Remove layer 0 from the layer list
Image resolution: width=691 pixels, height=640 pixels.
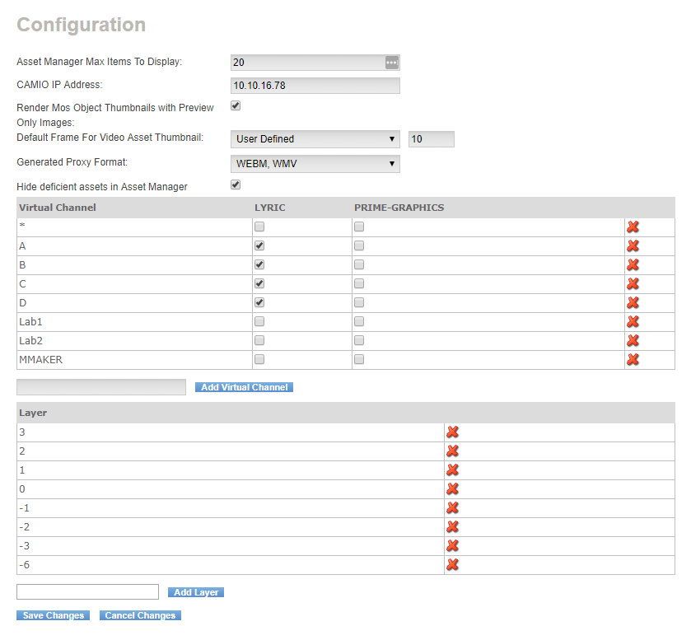(452, 488)
